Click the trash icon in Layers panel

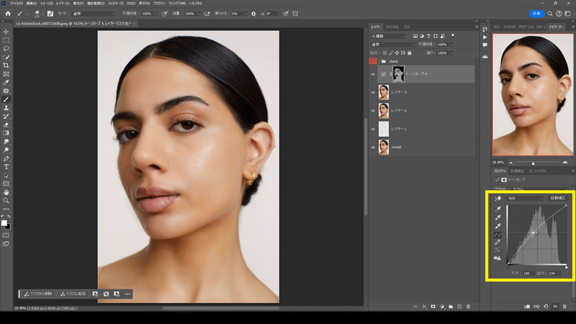(x=468, y=307)
